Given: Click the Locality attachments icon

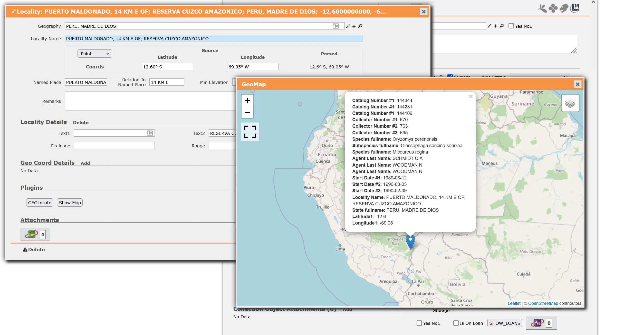Looking at the screenshot, I should [x=31, y=234].
